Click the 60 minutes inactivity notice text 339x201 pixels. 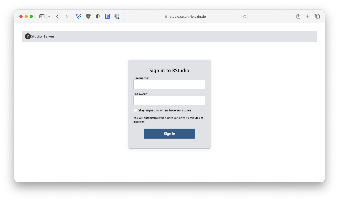tap(168, 120)
